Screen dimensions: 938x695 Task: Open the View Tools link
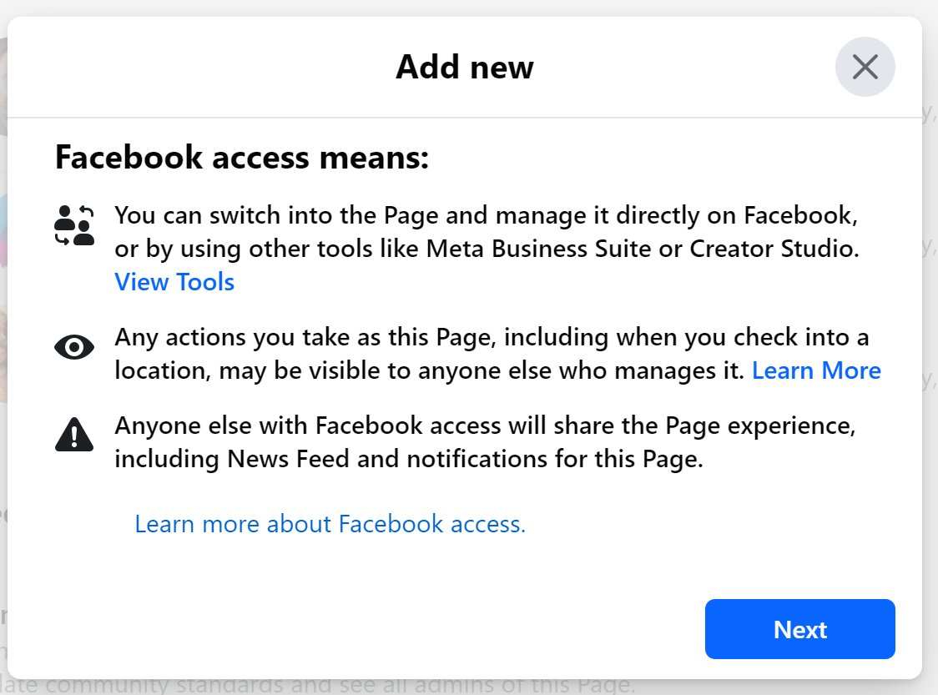(174, 282)
